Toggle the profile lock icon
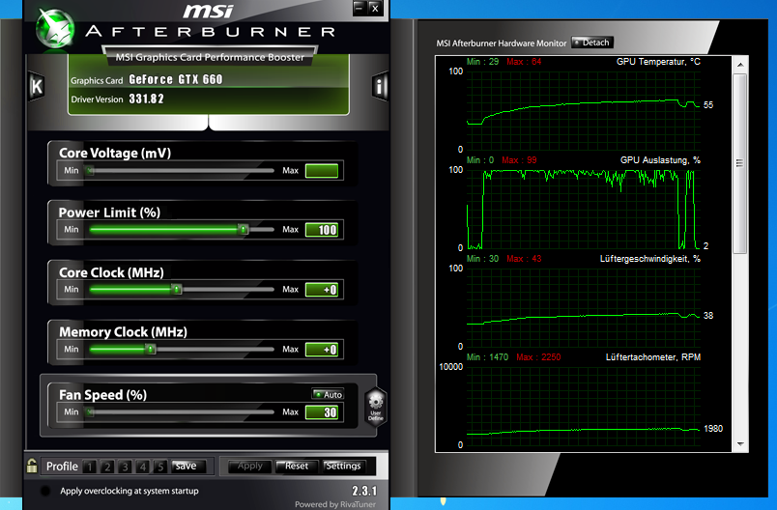 pos(32,466)
